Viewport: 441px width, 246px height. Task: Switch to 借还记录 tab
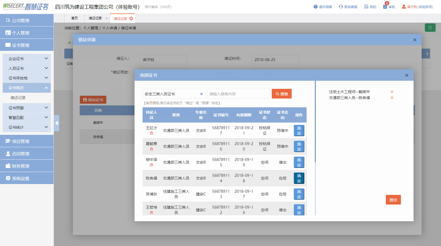click(95, 18)
